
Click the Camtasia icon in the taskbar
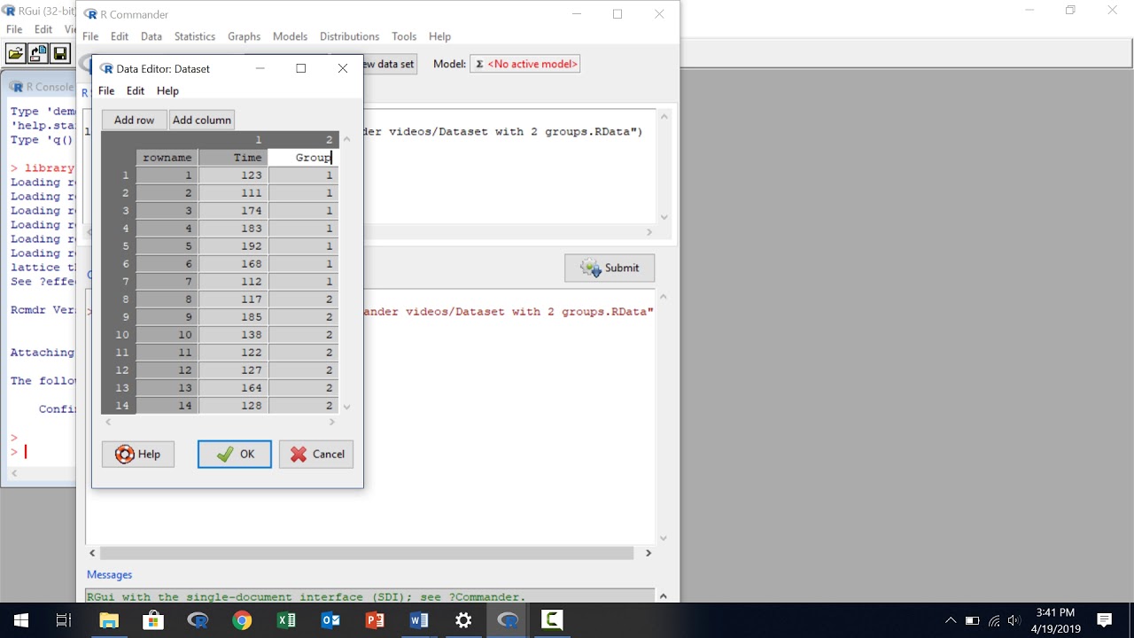(552, 620)
